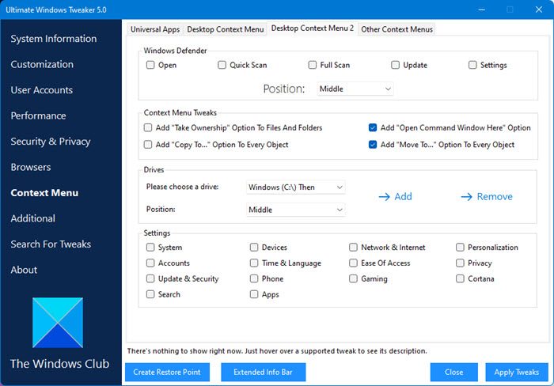Switch to the Universal Apps tab

[154, 29]
